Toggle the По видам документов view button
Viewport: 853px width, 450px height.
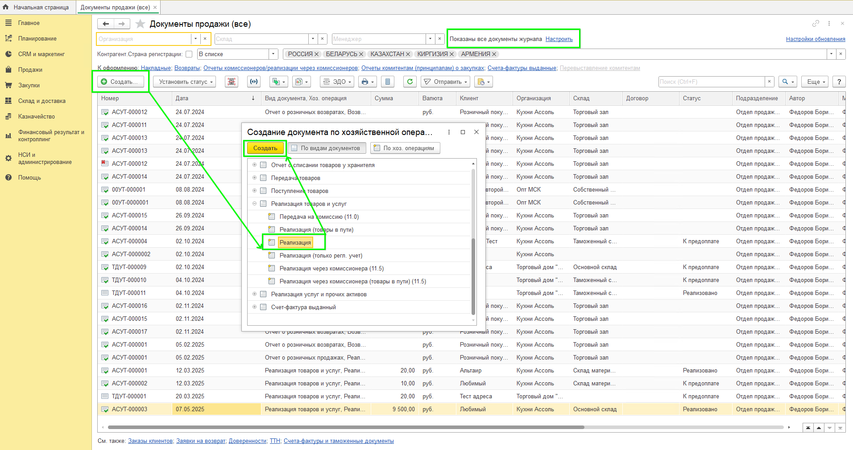pos(327,148)
